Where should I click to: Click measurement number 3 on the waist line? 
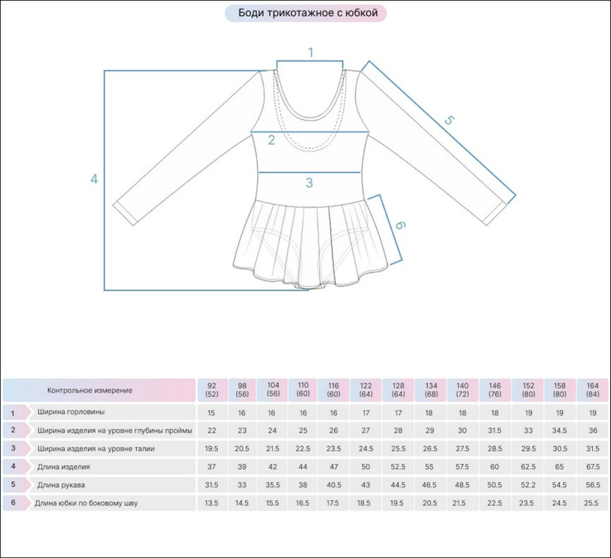click(309, 182)
